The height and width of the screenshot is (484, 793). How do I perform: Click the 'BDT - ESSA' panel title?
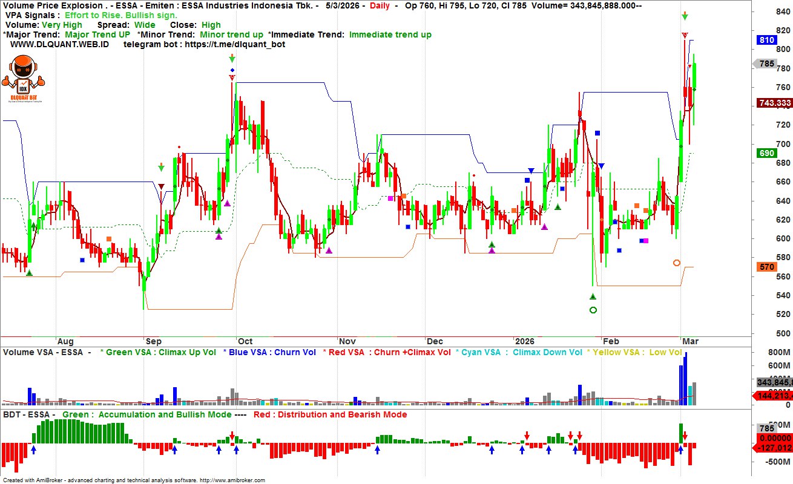pos(29,414)
